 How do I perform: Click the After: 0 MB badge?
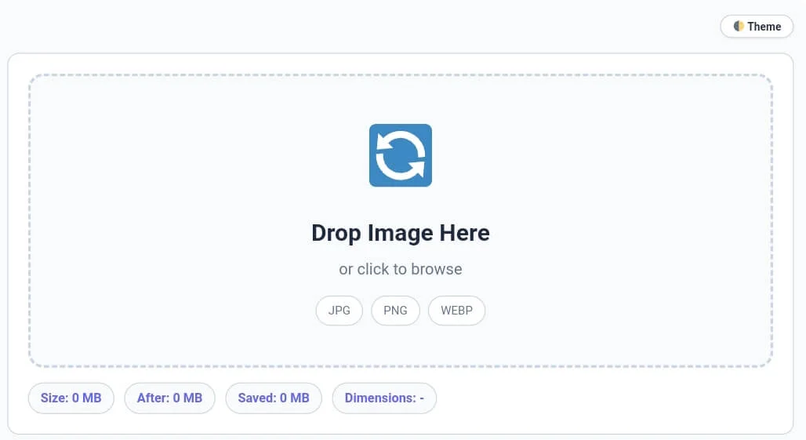click(169, 398)
